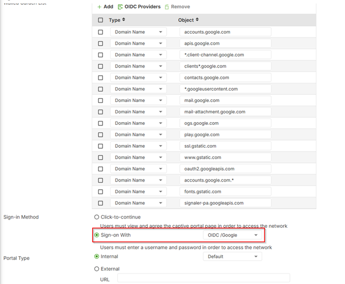Open Type dropdown for fonts.gstatic.com row
345x284 pixels.
tap(138, 192)
